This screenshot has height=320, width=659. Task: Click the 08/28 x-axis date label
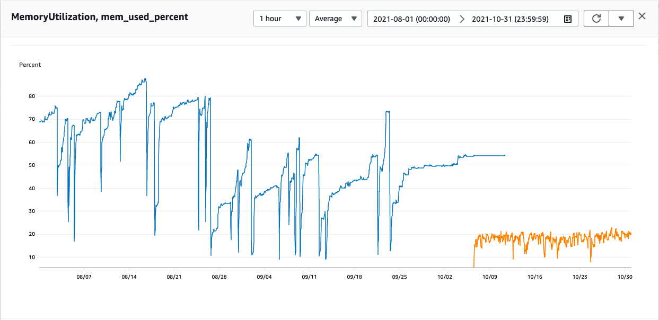219,277
